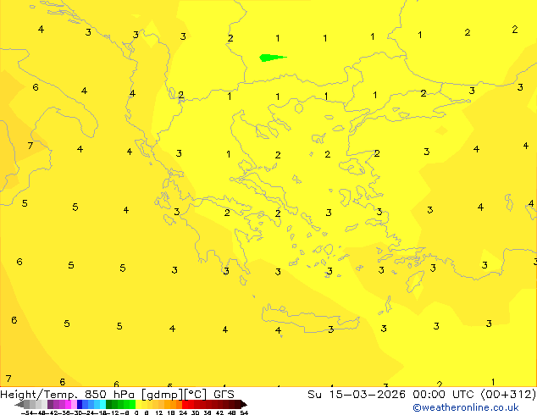Select the yellow legend swatch
The height and width of the screenshot is (415, 537).
click(138, 405)
